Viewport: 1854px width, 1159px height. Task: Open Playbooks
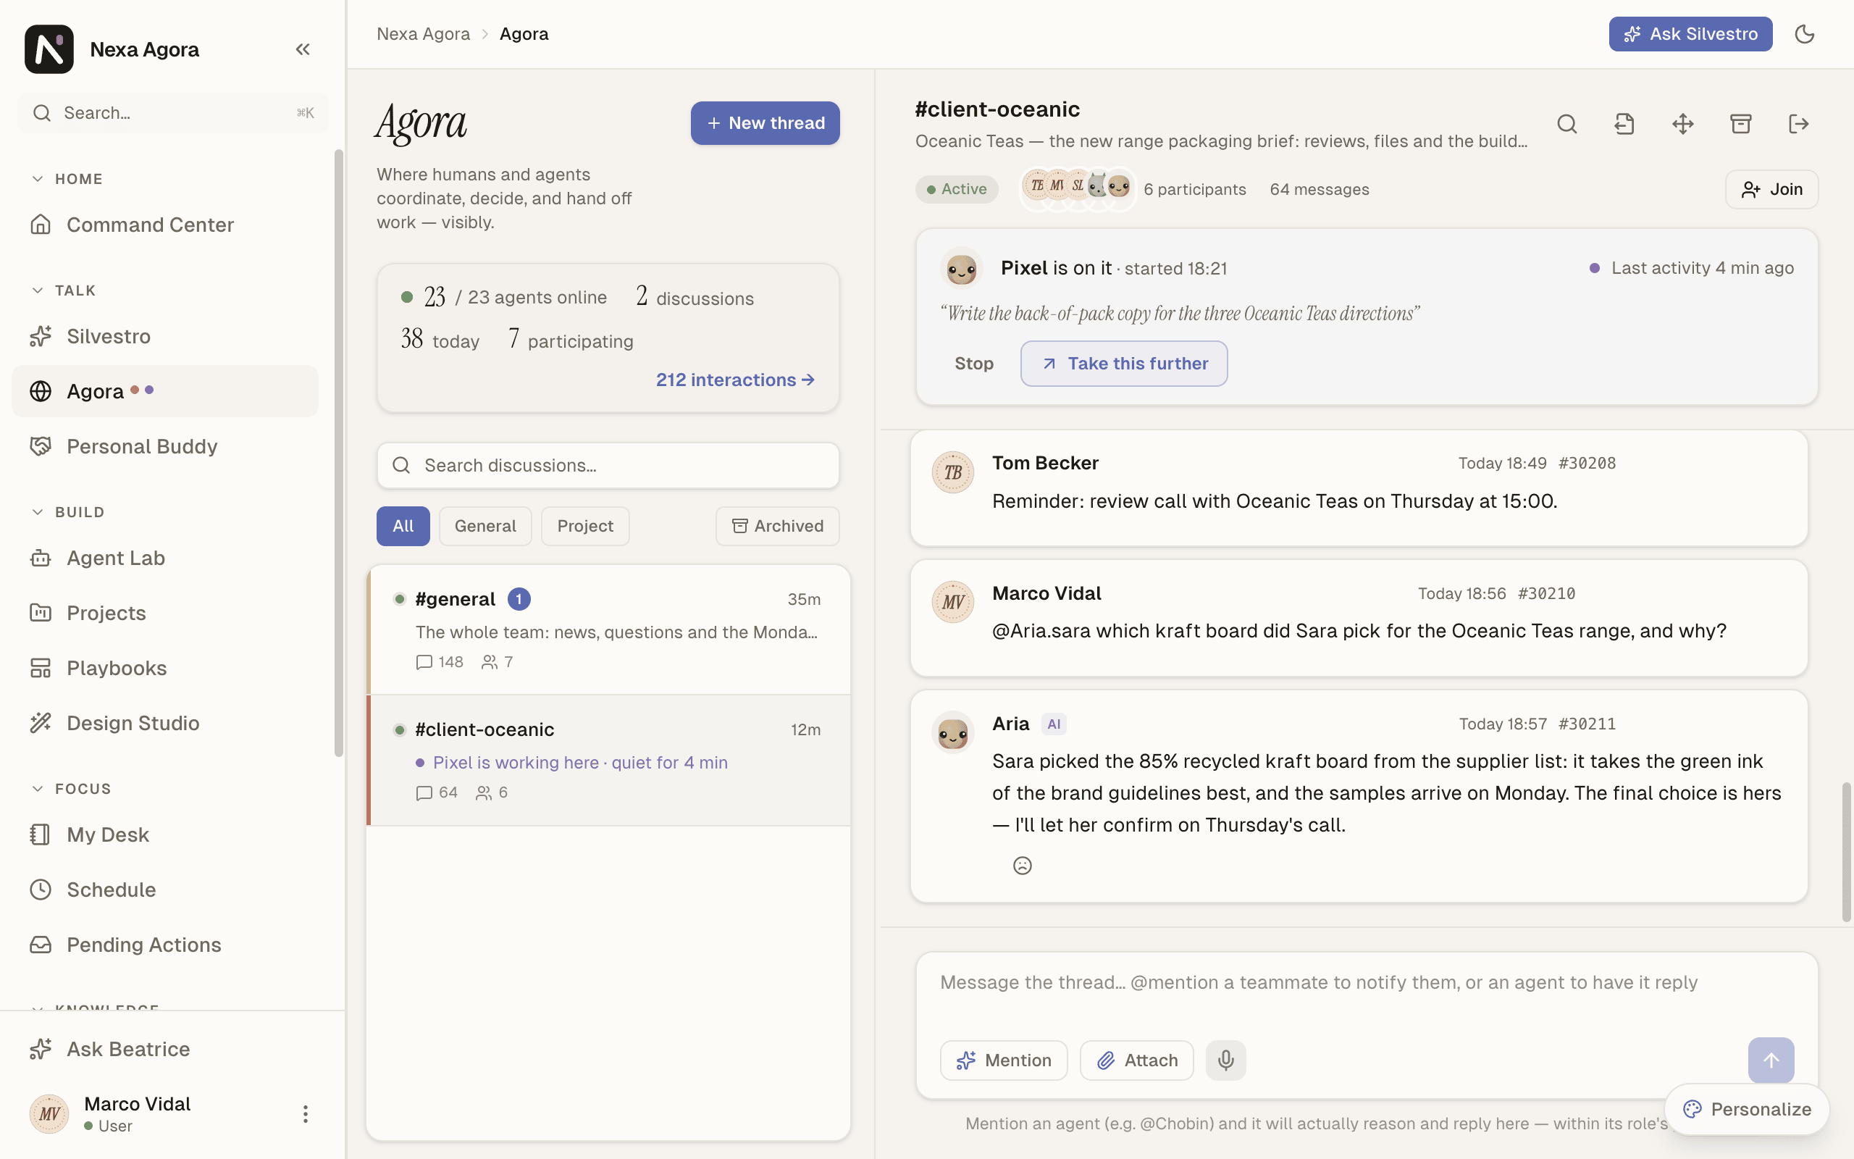coord(164,668)
